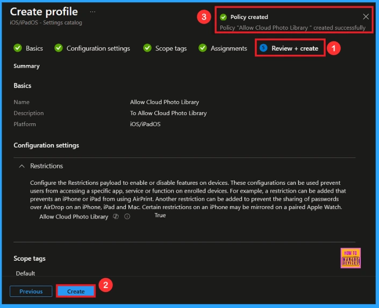Click the "iOS/iPadOS - Settings catalog" subtitle
The image size is (379, 308).
tap(46, 23)
